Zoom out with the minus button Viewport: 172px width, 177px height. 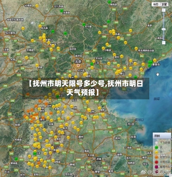[164, 43]
